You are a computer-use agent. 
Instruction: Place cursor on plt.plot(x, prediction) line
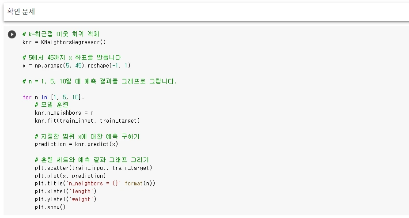click(x=70, y=176)
